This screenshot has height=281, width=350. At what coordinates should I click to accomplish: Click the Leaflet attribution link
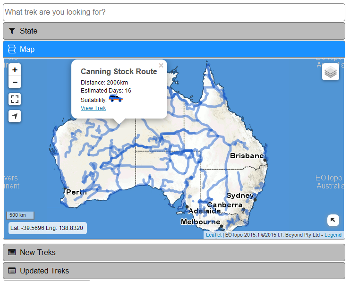pyautogui.click(x=213, y=235)
